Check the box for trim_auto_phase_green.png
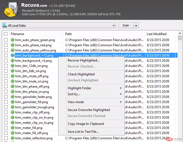This screenshot has width=183, height=142. click(x=6, y=40)
